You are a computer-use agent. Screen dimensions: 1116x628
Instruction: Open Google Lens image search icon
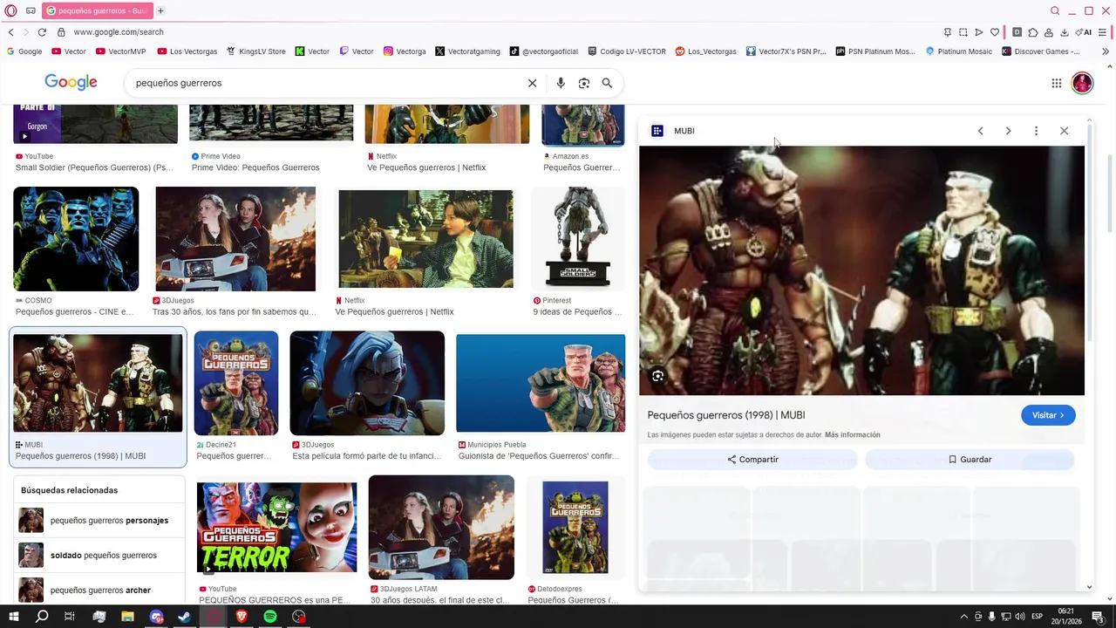click(584, 83)
